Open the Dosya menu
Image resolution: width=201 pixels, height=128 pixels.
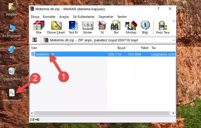(x=35, y=17)
